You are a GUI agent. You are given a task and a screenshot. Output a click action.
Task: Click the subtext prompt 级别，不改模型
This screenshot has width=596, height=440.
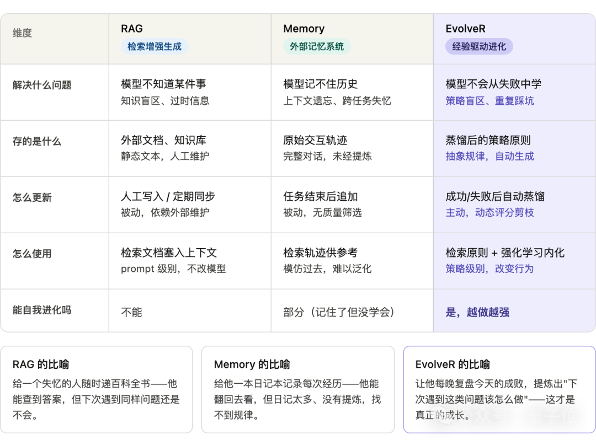coord(173,269)
